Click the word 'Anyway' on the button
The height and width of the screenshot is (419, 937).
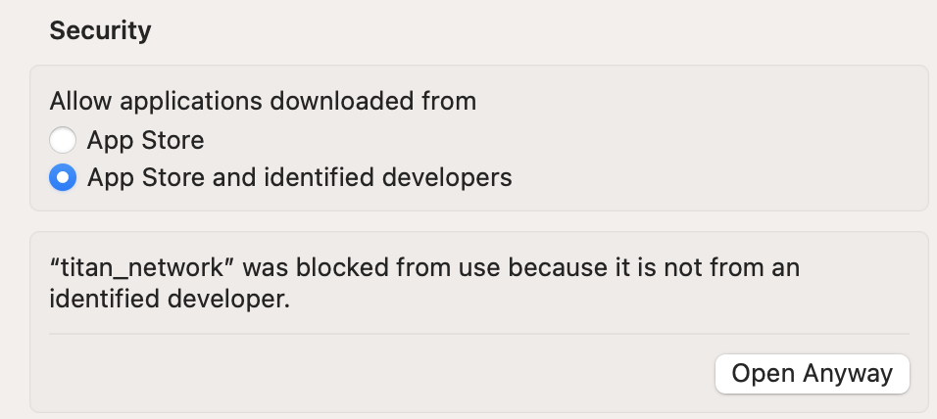click(848, 373)
